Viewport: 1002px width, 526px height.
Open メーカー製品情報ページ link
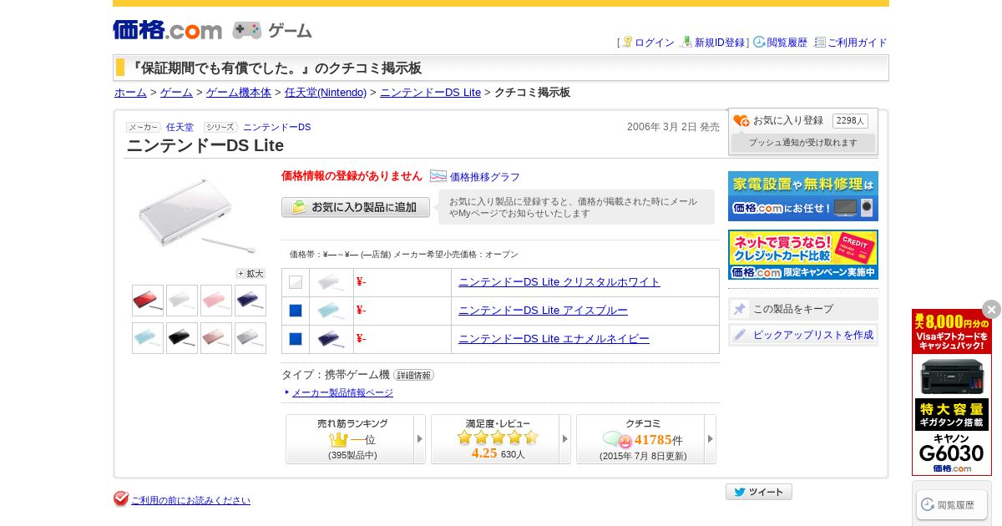(x=342, y=392)
